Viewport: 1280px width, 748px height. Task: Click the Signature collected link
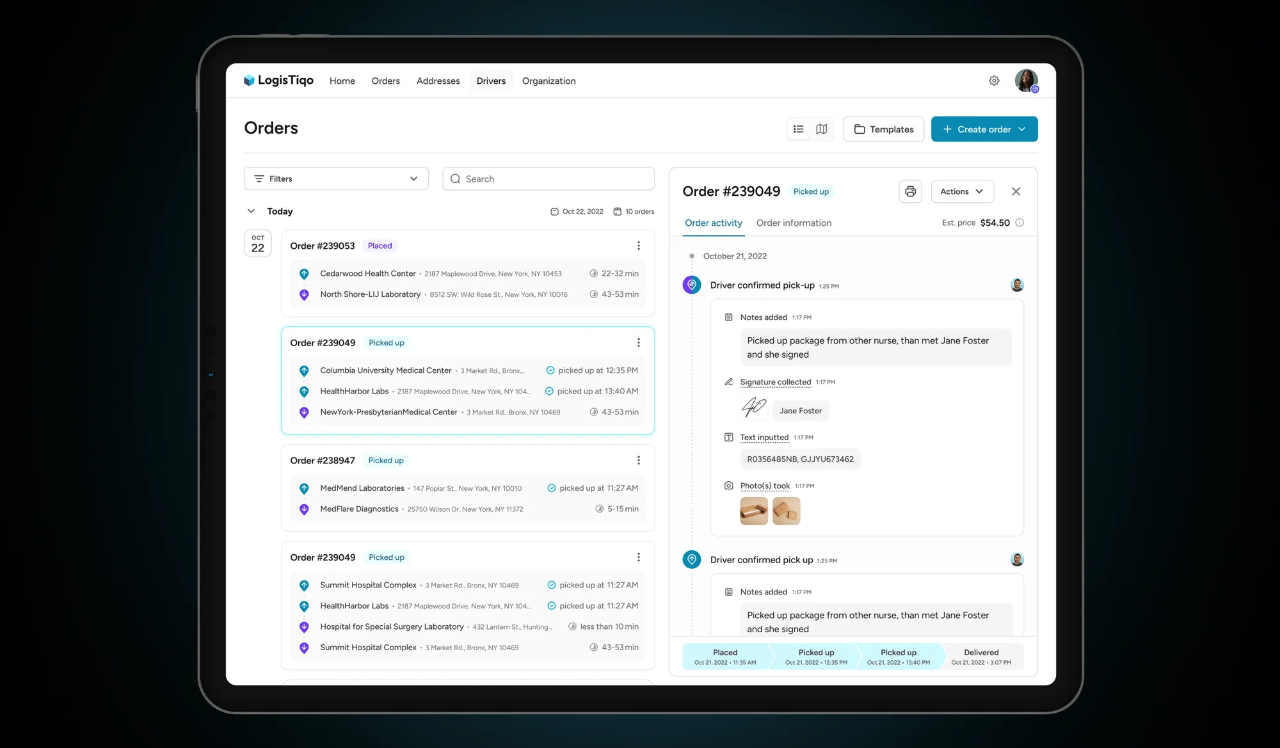[x=775, y=382]
